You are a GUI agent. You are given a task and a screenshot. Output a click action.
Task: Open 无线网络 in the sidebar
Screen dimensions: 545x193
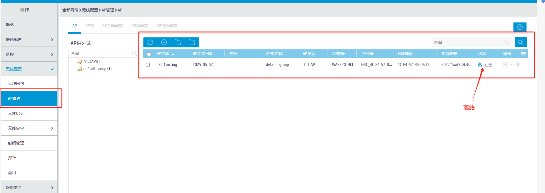click(x=29, y=84)
